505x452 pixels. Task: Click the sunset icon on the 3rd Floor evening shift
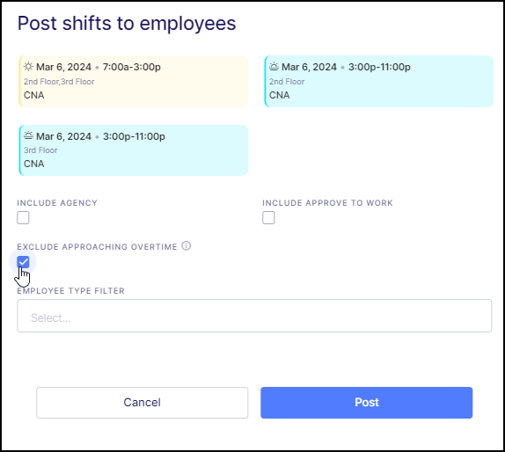[x=28, y=135]
